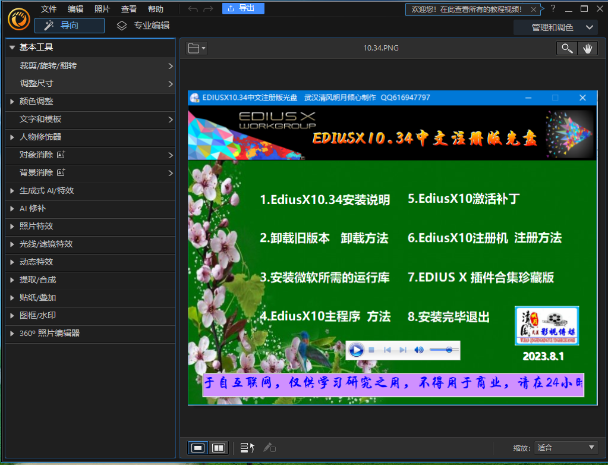
Task: Open the 帮助 menu
Action: click(156, 9)
